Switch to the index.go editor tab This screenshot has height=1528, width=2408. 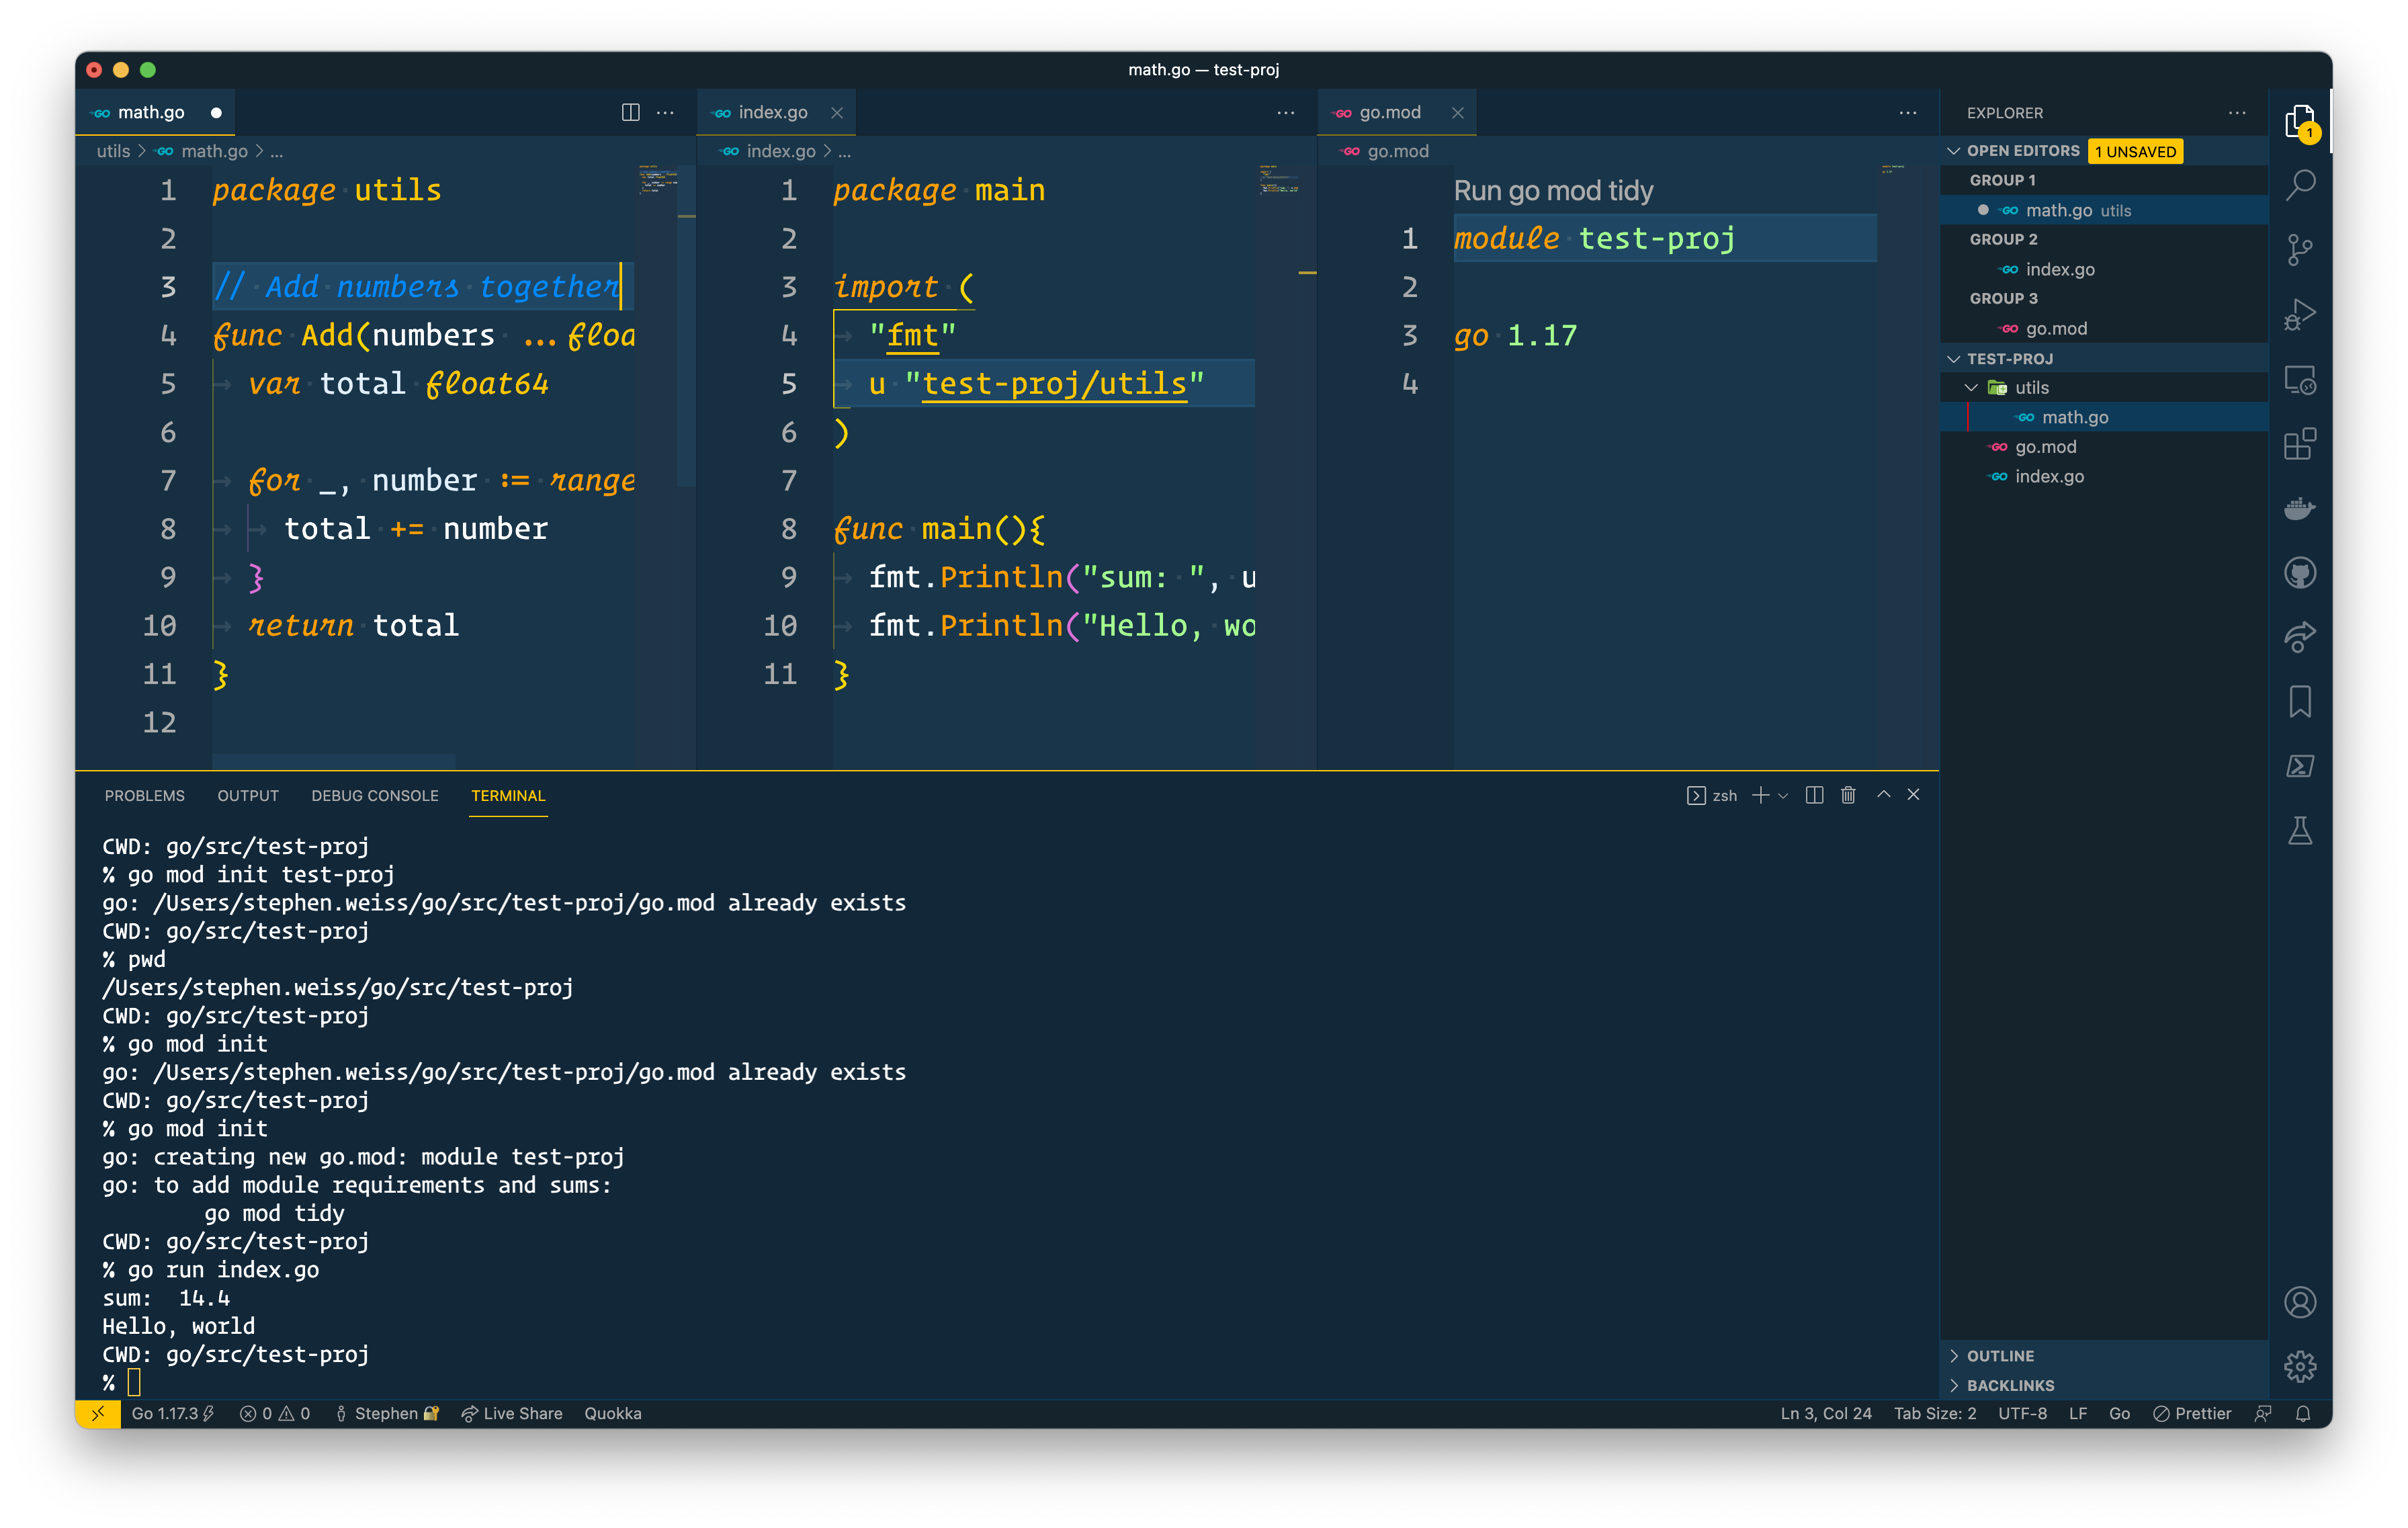click(x=776, y=112)
